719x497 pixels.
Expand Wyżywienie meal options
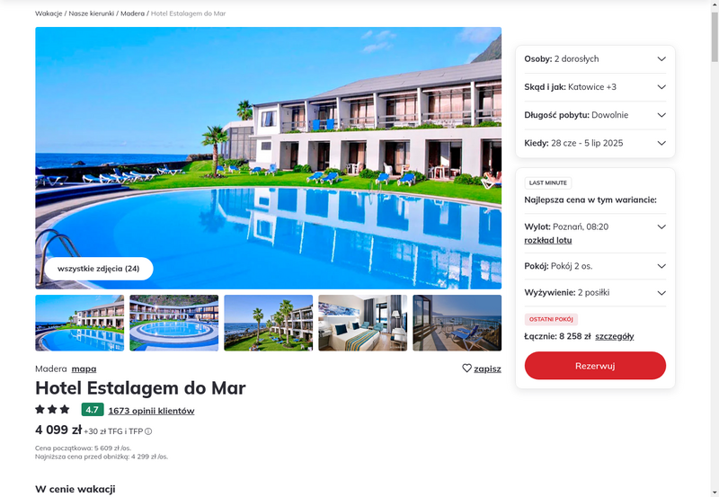[x=595, y=293]
